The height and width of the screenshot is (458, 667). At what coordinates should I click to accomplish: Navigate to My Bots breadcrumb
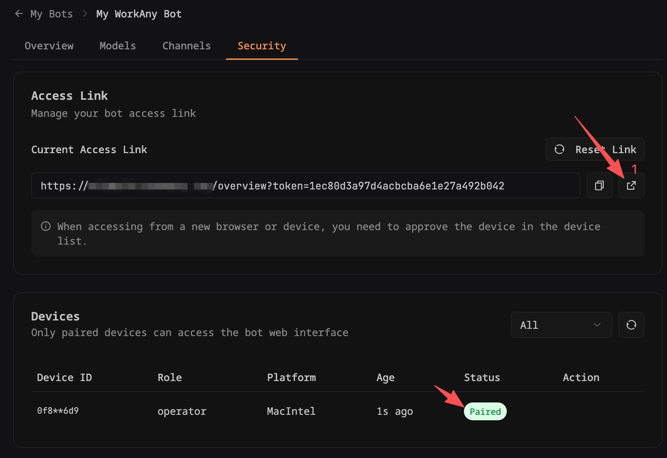[x=51, y=14]
